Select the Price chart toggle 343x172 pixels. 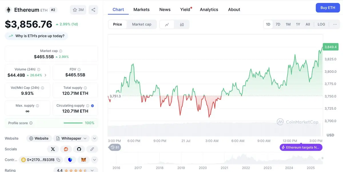point(117,25)
